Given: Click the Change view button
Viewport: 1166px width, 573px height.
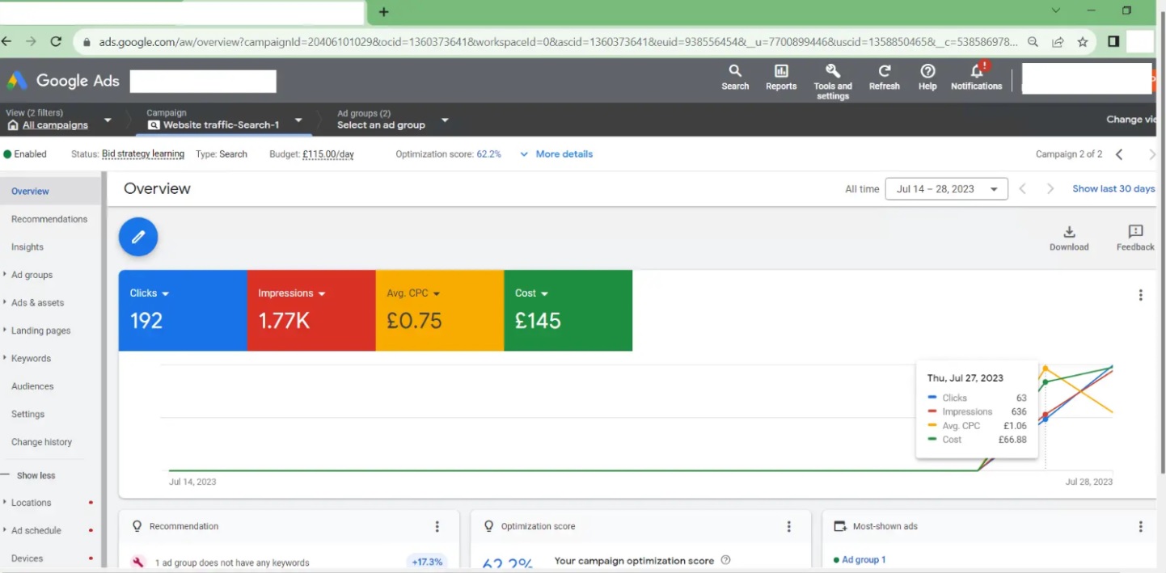Looking at the screenshot, I should [1130, 119].
